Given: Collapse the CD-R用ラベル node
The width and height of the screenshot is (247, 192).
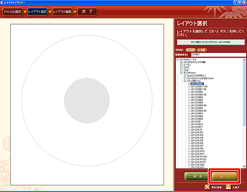Looking at the screenshot, I should pyautogui.click(x=185, y=81).
